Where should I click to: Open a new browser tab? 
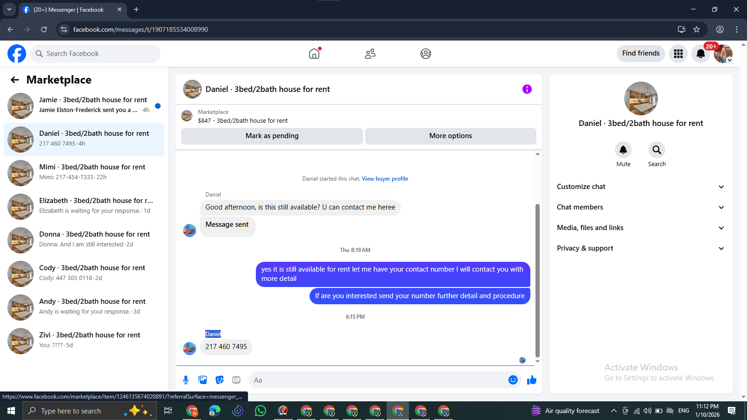pyautogui.click(x=136, y=9)
